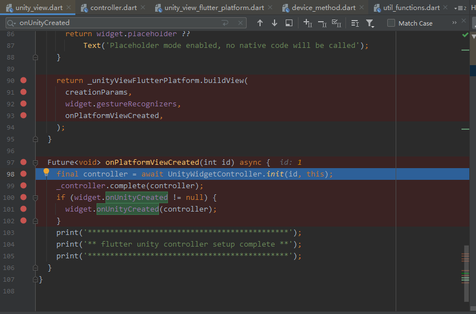Click buildView on line 90
The image size is (476, 314).
tap(224, 81)
